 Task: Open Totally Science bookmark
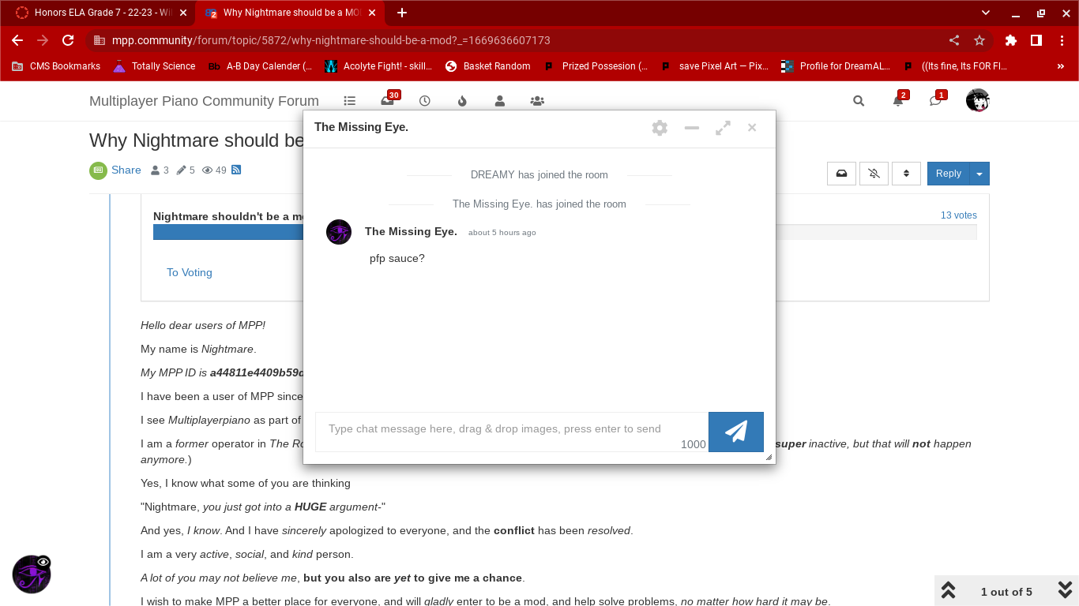[x=154, y=66]
